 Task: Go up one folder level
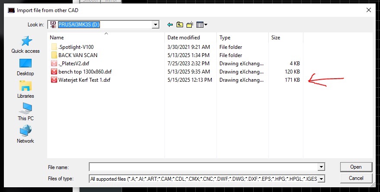180,25
